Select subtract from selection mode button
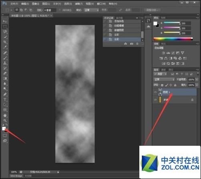Image resolution: width=201 pixels, height=179 pixels. coord(26,10)
